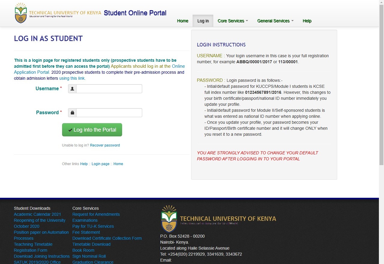Click the Log into the Portal button
The width and height of the screenshot is (384, 264).
click(x=92, y=130)
